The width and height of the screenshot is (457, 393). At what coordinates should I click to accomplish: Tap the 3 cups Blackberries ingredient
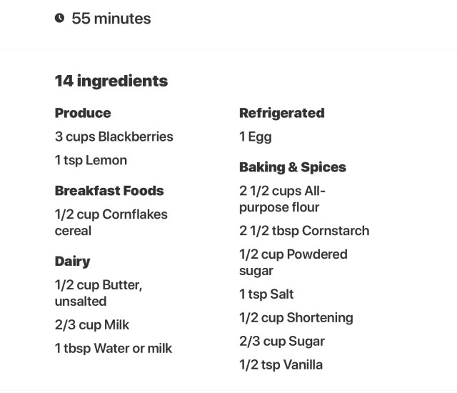point(114,136)
